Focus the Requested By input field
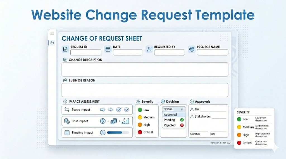The image size is (286, 159). 170,52
